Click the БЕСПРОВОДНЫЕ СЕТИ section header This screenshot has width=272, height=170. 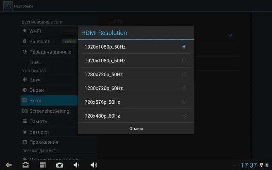(42, 22)
